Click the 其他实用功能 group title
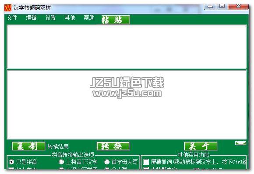 click(193, 155)
